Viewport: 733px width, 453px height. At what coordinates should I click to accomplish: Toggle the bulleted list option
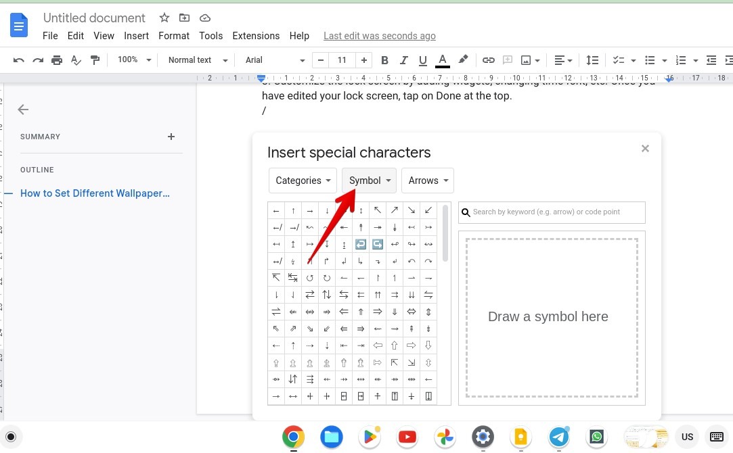649,59
